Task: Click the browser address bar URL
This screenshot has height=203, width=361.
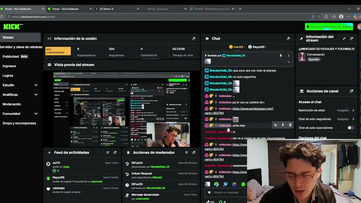Action: [33, 17]
